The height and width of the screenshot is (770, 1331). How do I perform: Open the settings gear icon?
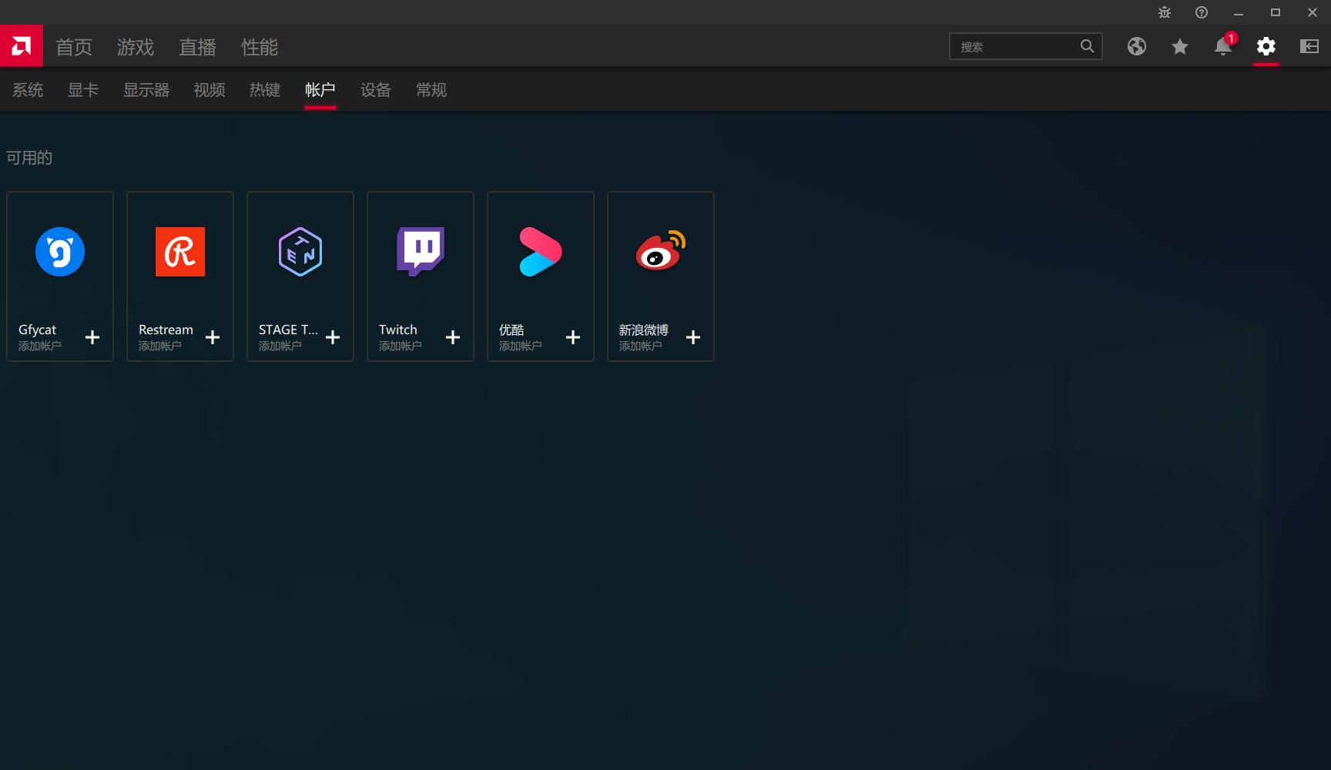tap(1265, 46)
